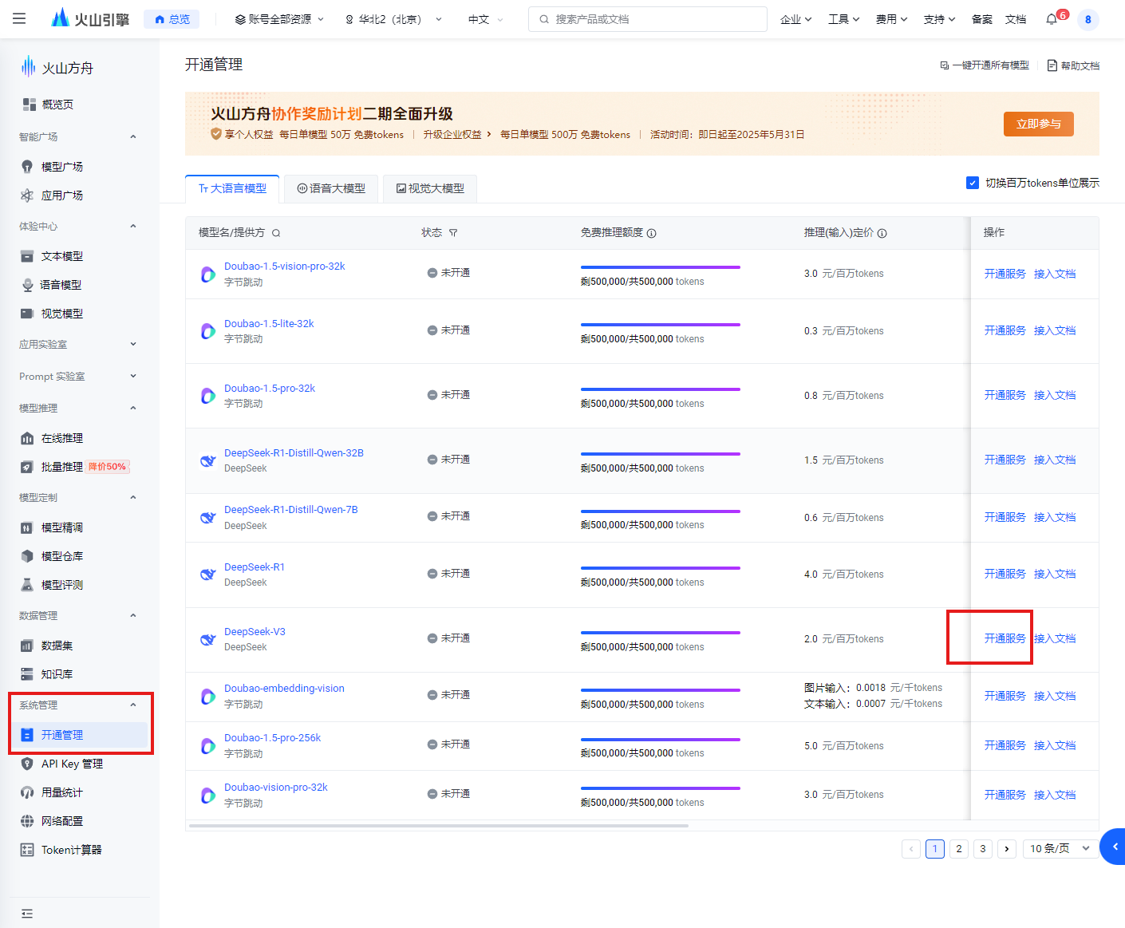Click the search icon beside 模型名/提供方 header
1125x928 pixels.
pos(275,233)
